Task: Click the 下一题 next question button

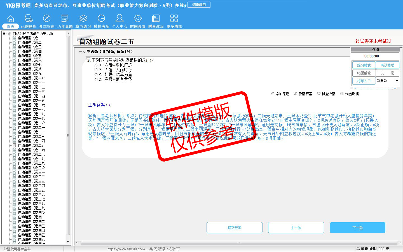Action: (x=357, y=228)
